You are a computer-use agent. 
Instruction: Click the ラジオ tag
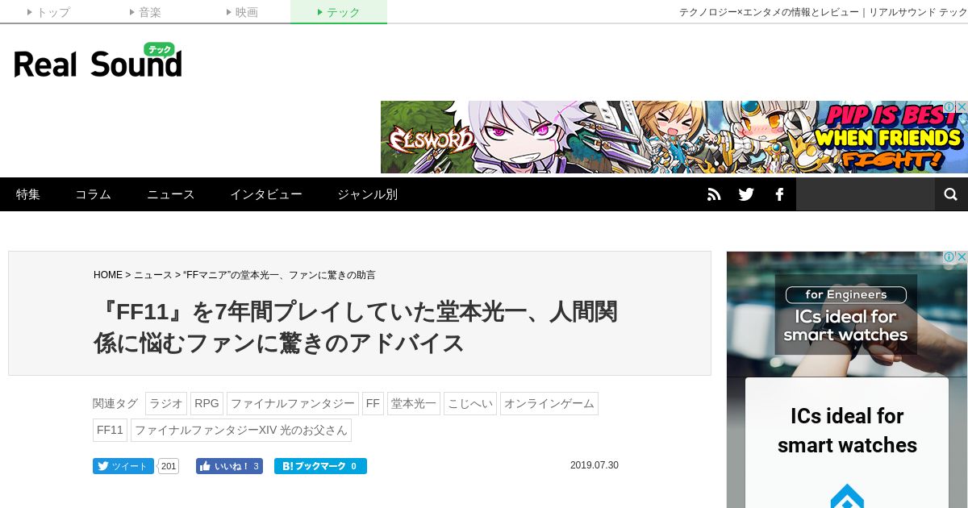pos(166,403)
